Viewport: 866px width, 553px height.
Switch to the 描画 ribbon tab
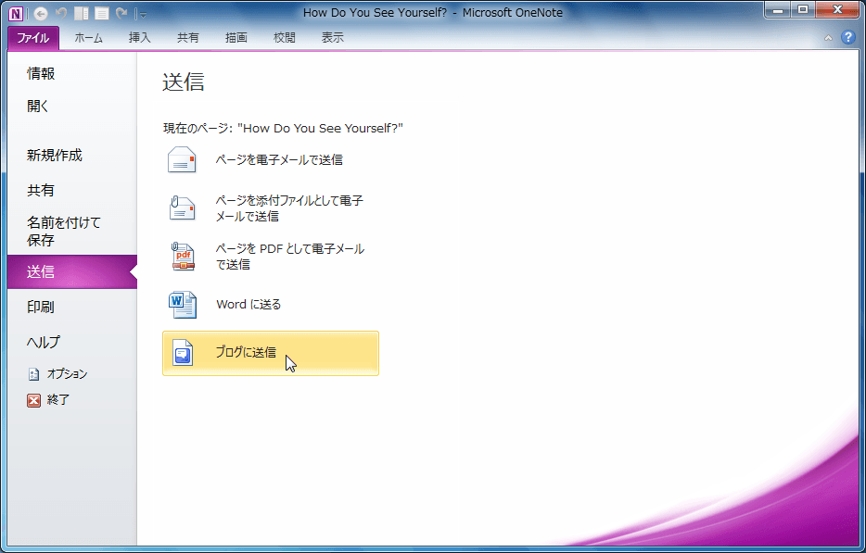click(236, 38)
